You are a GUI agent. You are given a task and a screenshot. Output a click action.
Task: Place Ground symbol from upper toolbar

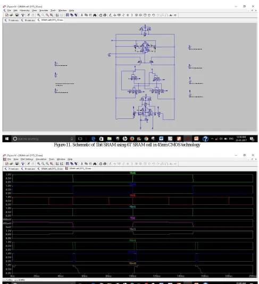pyautogui.click(x=115, y=15)
